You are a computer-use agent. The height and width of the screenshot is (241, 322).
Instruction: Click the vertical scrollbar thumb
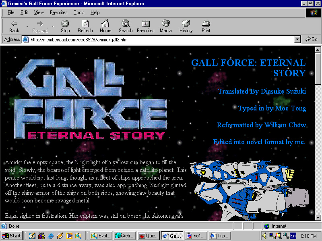318,69
